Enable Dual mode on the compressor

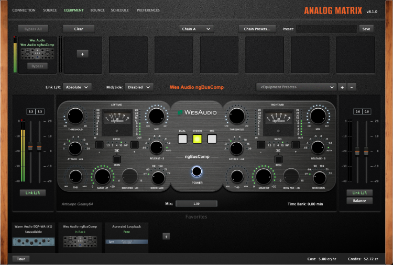(x=182, y=139)
